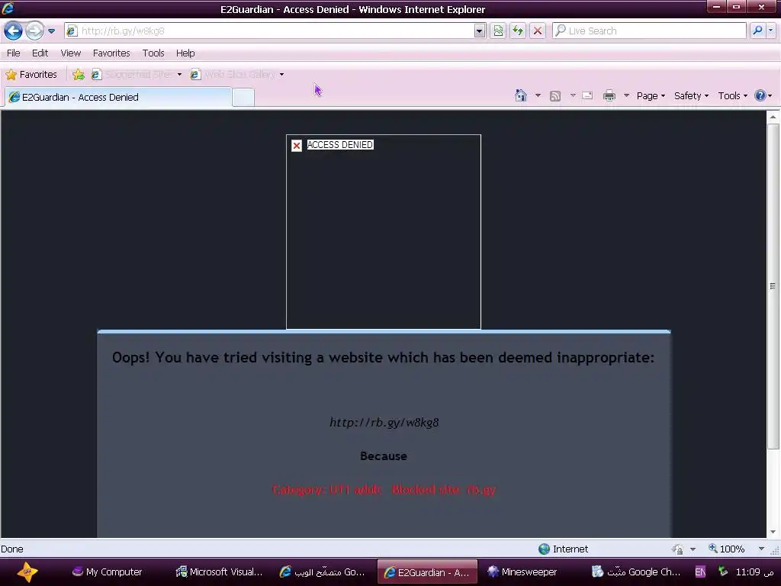Expand the Home button dropdown arrow

click(x=538, y=95)
